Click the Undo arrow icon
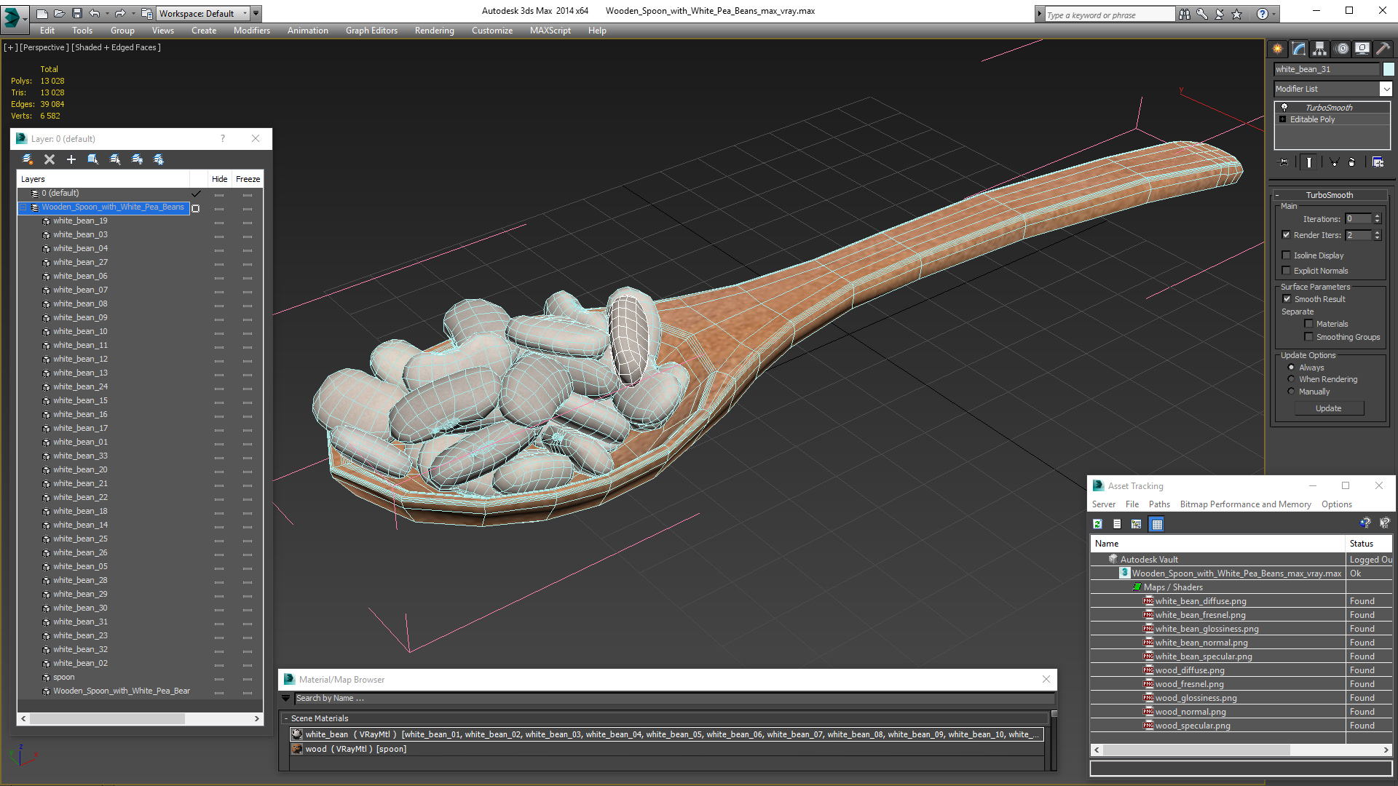Image resolution: width=1398 pixels, height=786 pixels. point(94,13)
